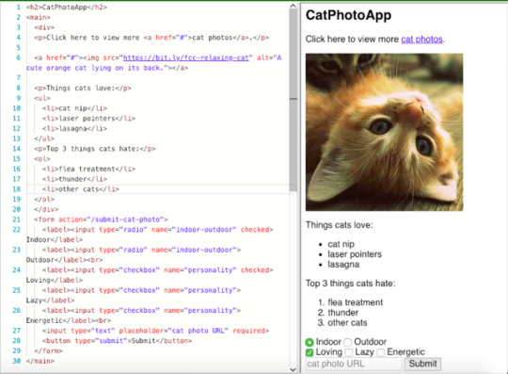Click the opening ul tag on line 9
The image size is (508, 374).
[42, 98]
